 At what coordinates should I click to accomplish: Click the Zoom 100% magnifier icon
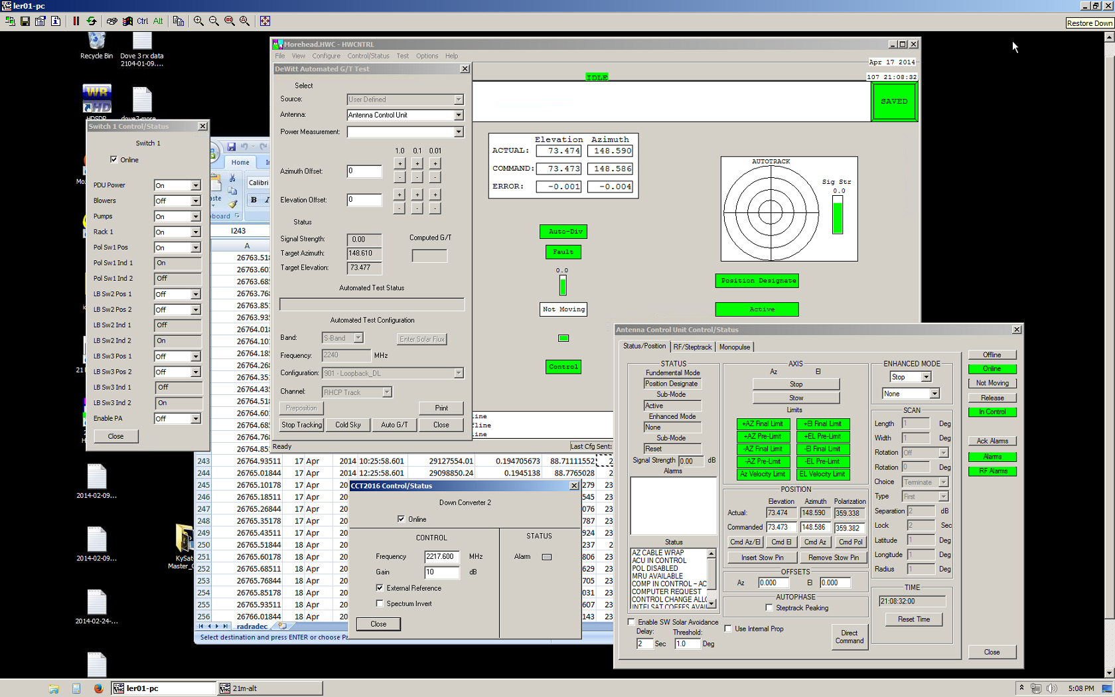click(230, 21)
